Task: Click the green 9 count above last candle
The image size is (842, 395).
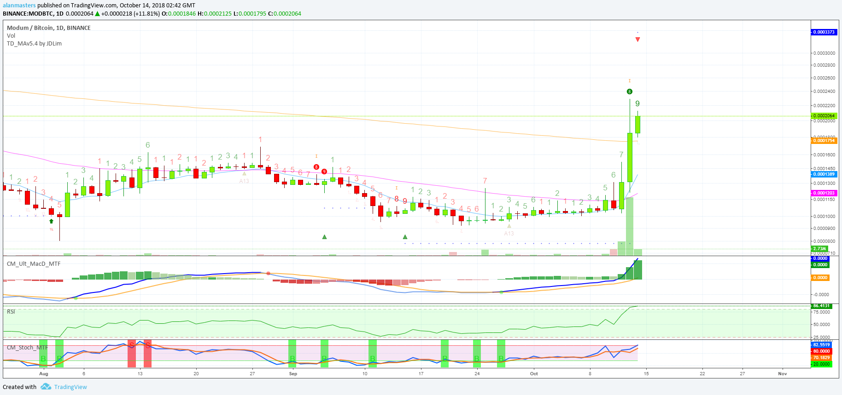Action: [637, 104]
